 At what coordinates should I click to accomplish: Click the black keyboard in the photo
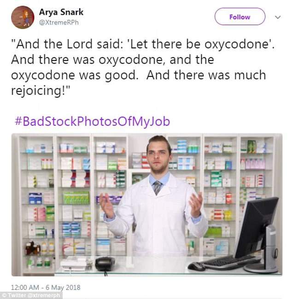232,260
